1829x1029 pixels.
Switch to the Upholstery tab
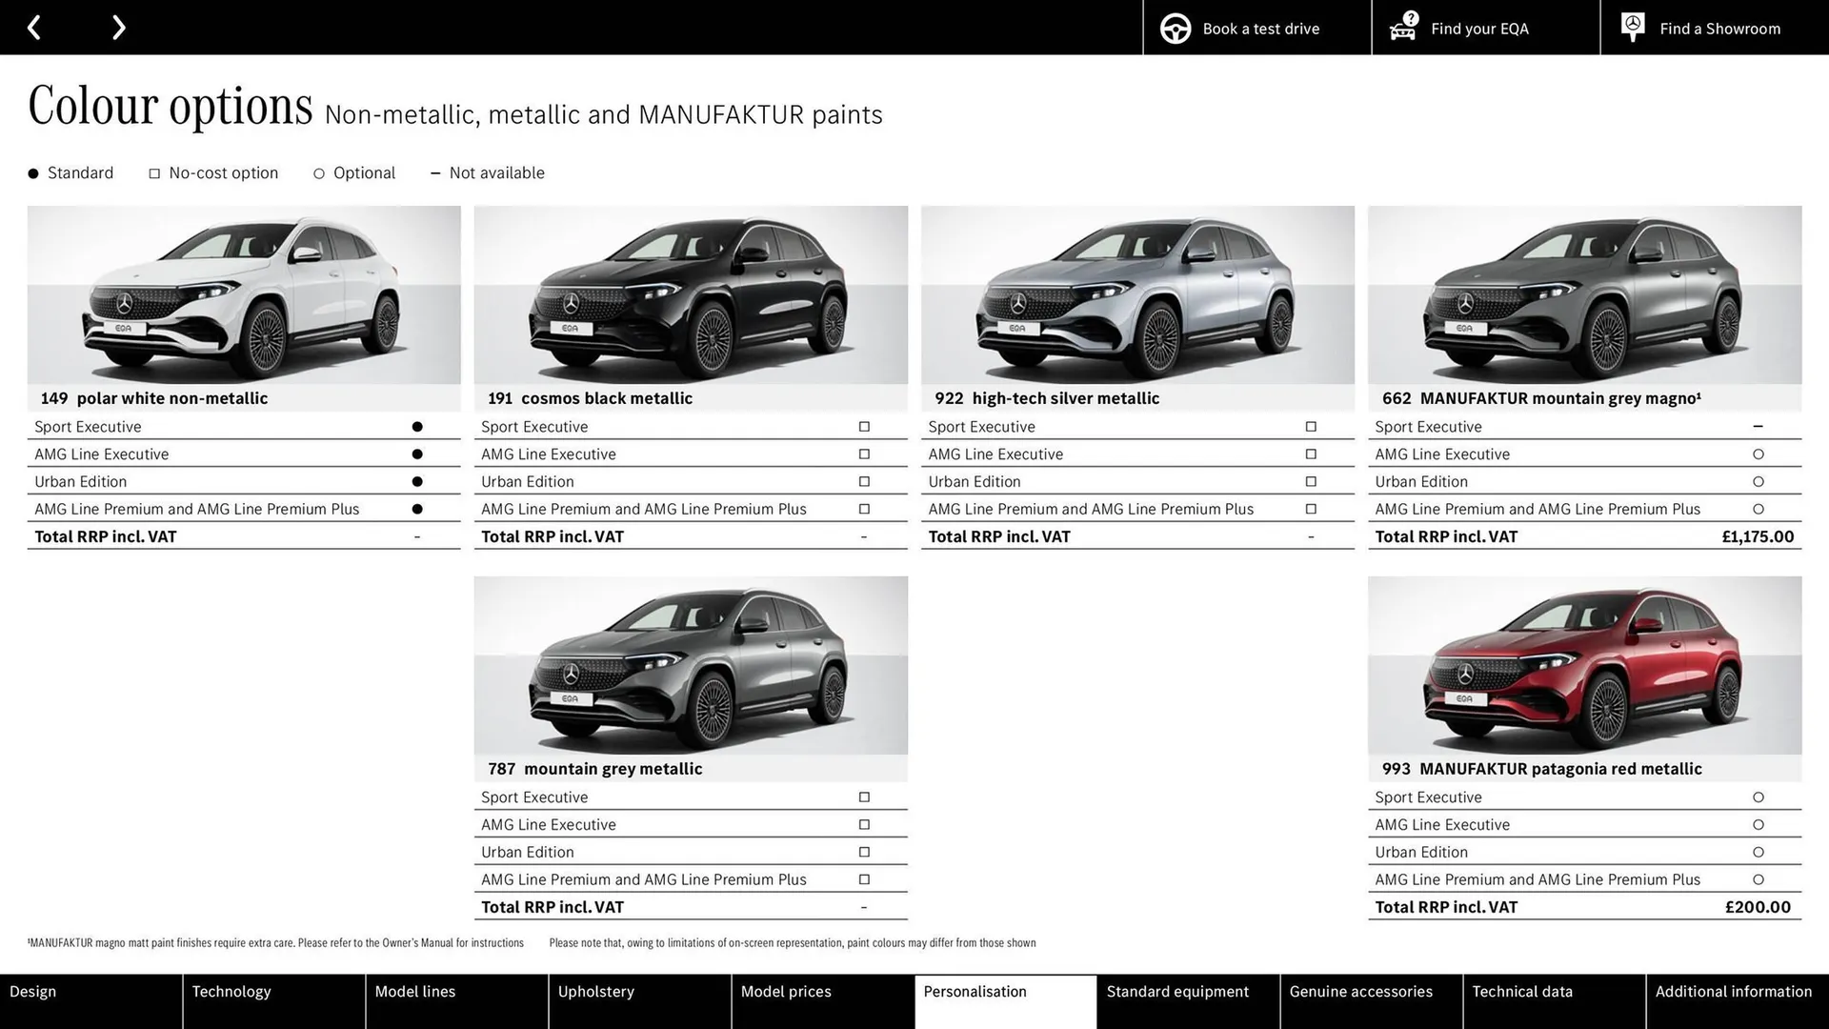pyautogui.click(x=596, y=991)
